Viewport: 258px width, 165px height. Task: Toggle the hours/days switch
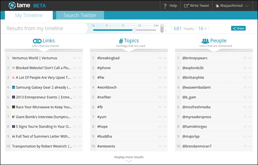tap(162, 28)
